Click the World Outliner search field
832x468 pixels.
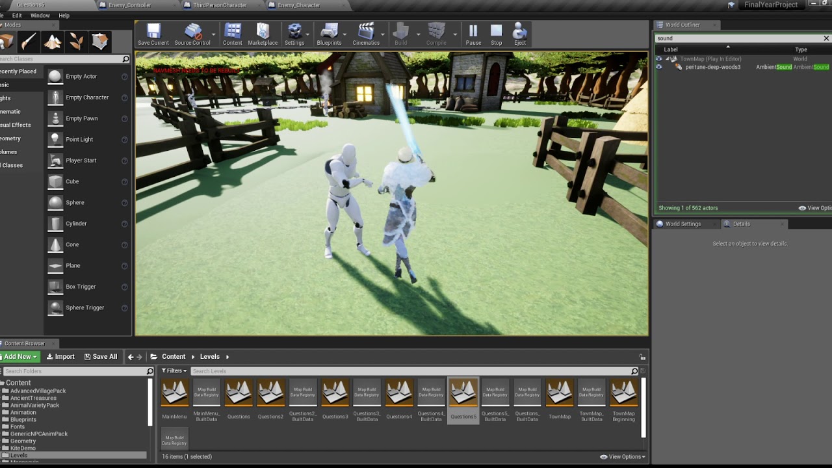[738, 38]
